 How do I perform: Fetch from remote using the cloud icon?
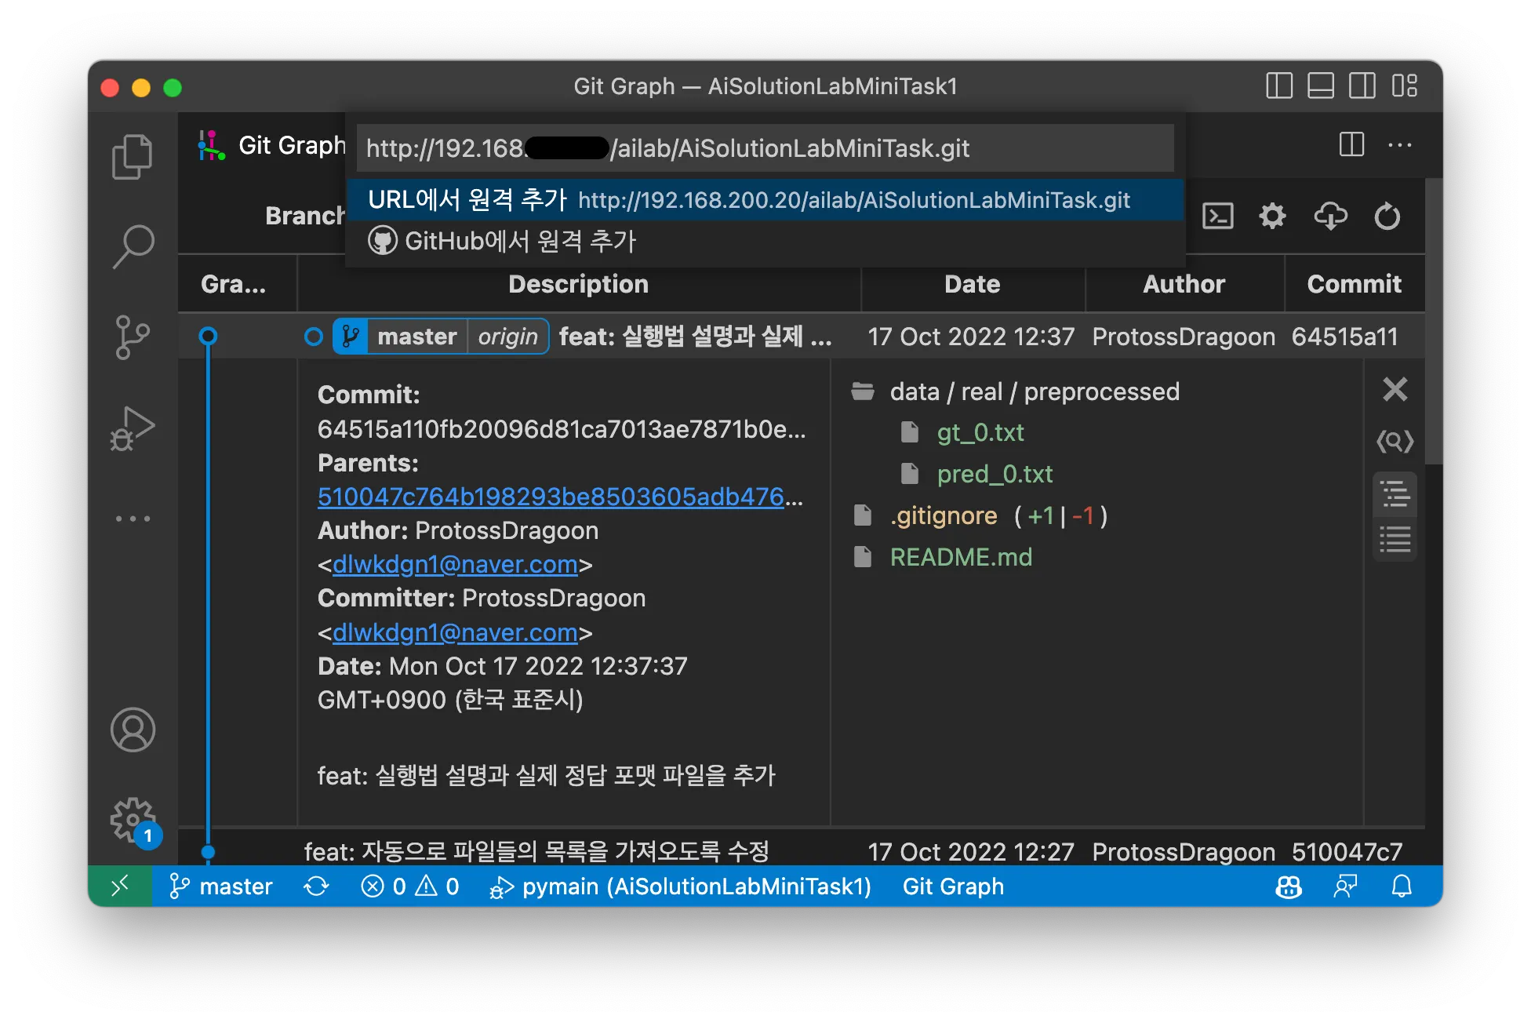(1330, 216)
